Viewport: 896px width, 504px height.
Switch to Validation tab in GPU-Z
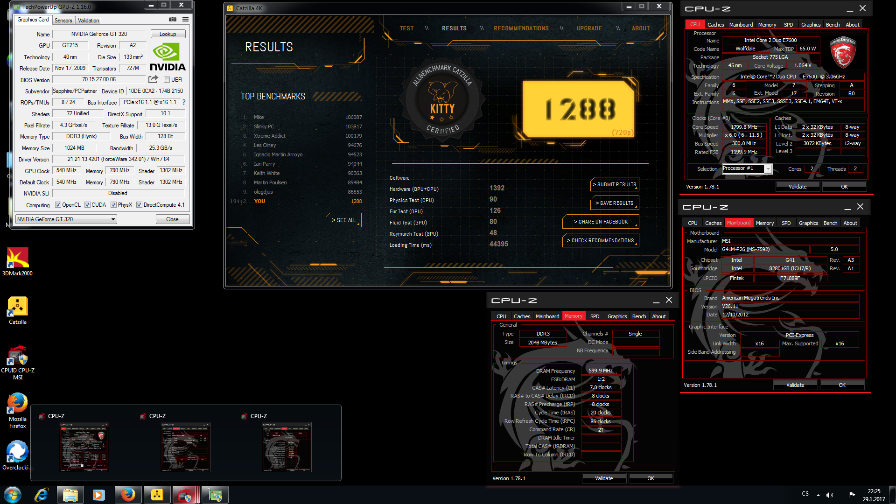tap(88, 21)
